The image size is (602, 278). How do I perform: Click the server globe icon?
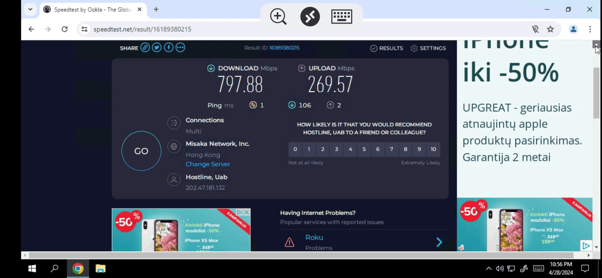(x=174, y=146)
